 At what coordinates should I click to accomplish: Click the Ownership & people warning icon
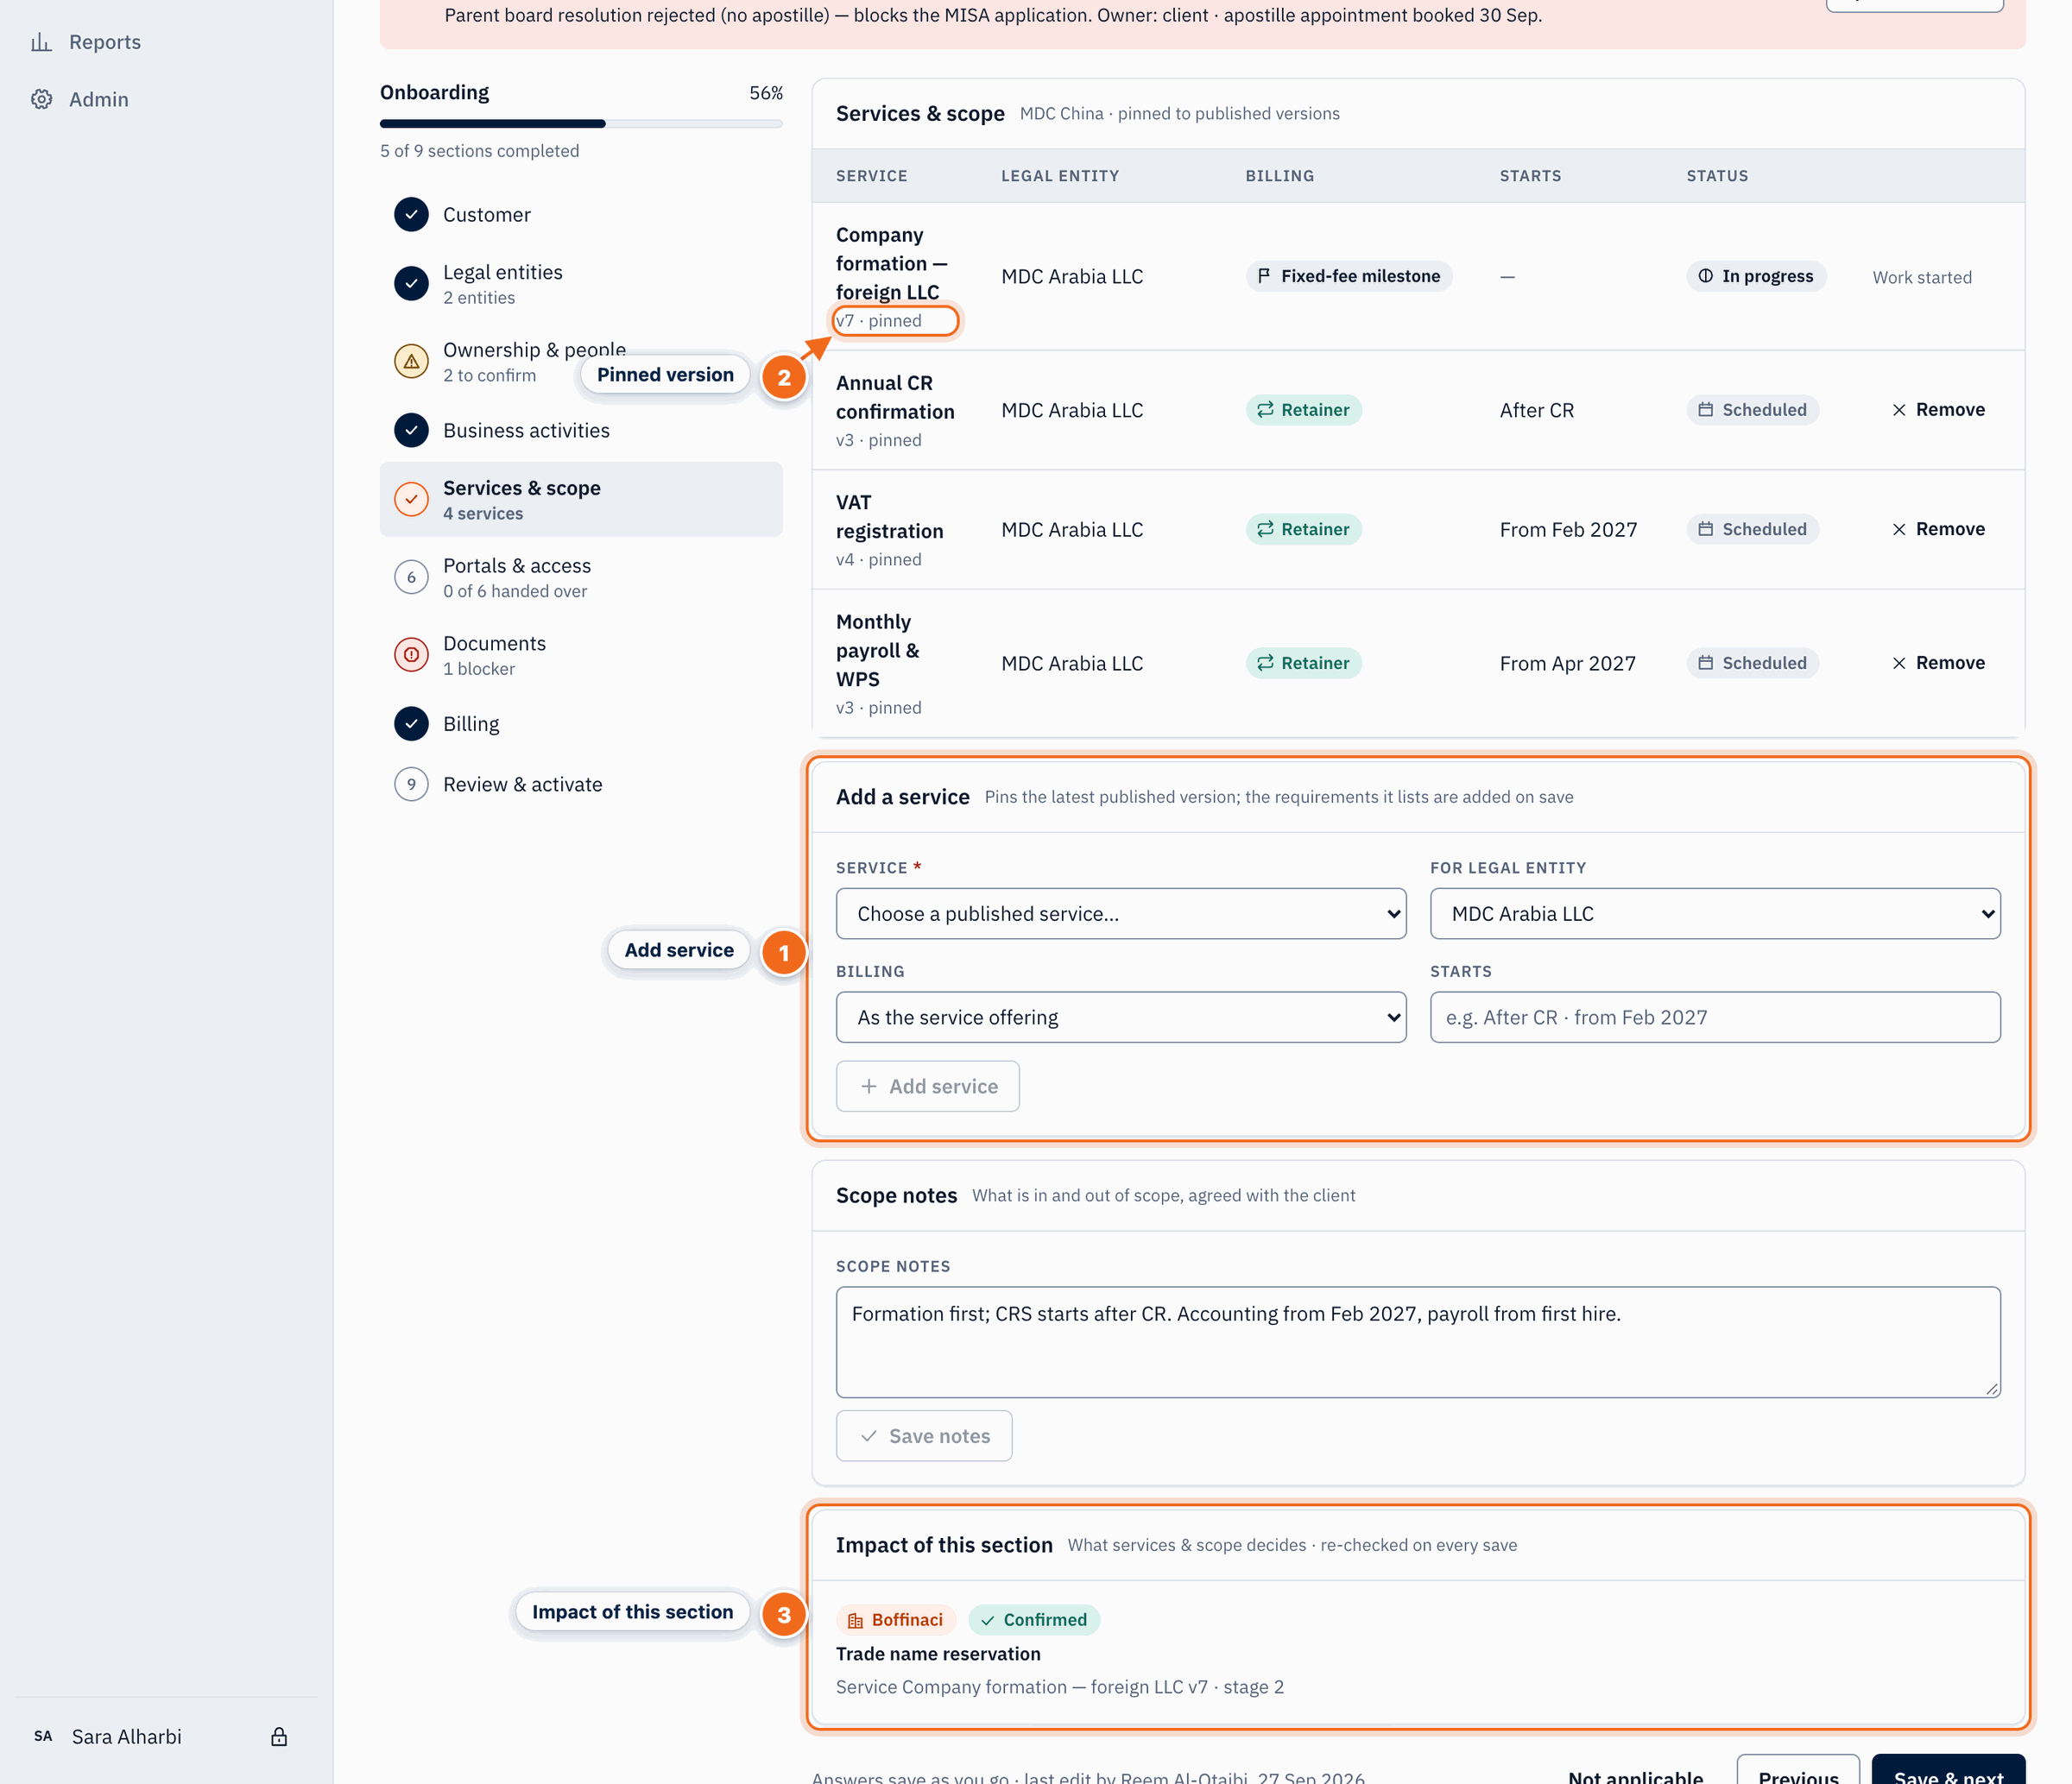411,362
